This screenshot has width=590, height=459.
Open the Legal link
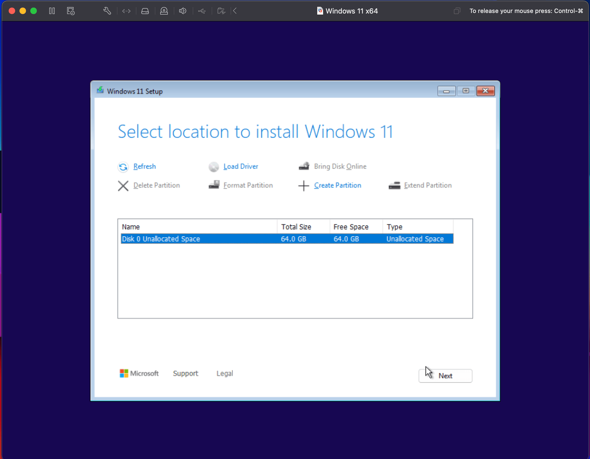point(225,373)
